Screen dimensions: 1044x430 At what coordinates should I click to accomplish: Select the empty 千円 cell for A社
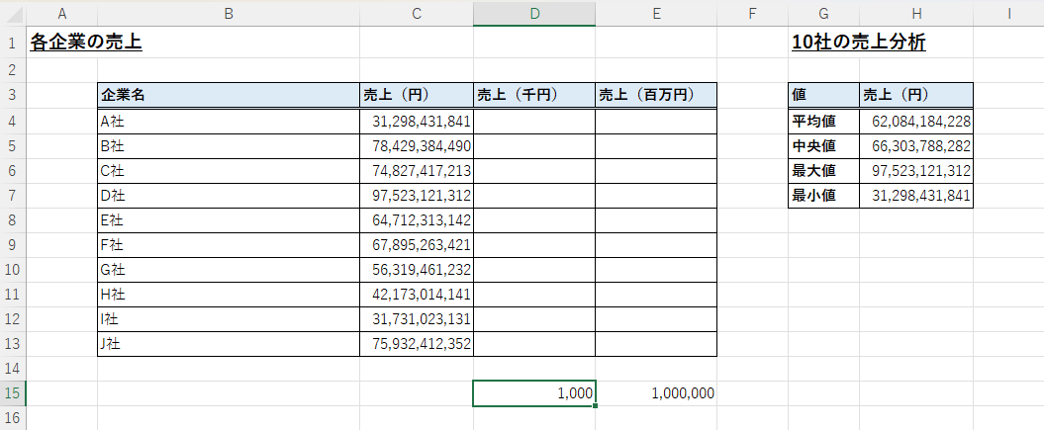click(534, 121)
